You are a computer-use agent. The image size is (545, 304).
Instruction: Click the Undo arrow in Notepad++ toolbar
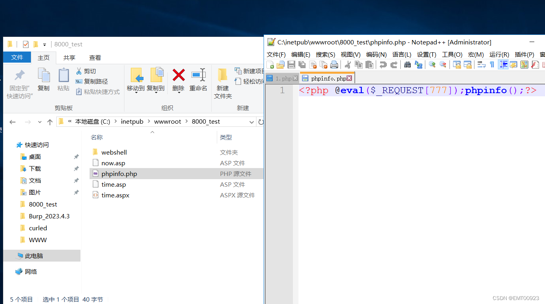point(383,65)
